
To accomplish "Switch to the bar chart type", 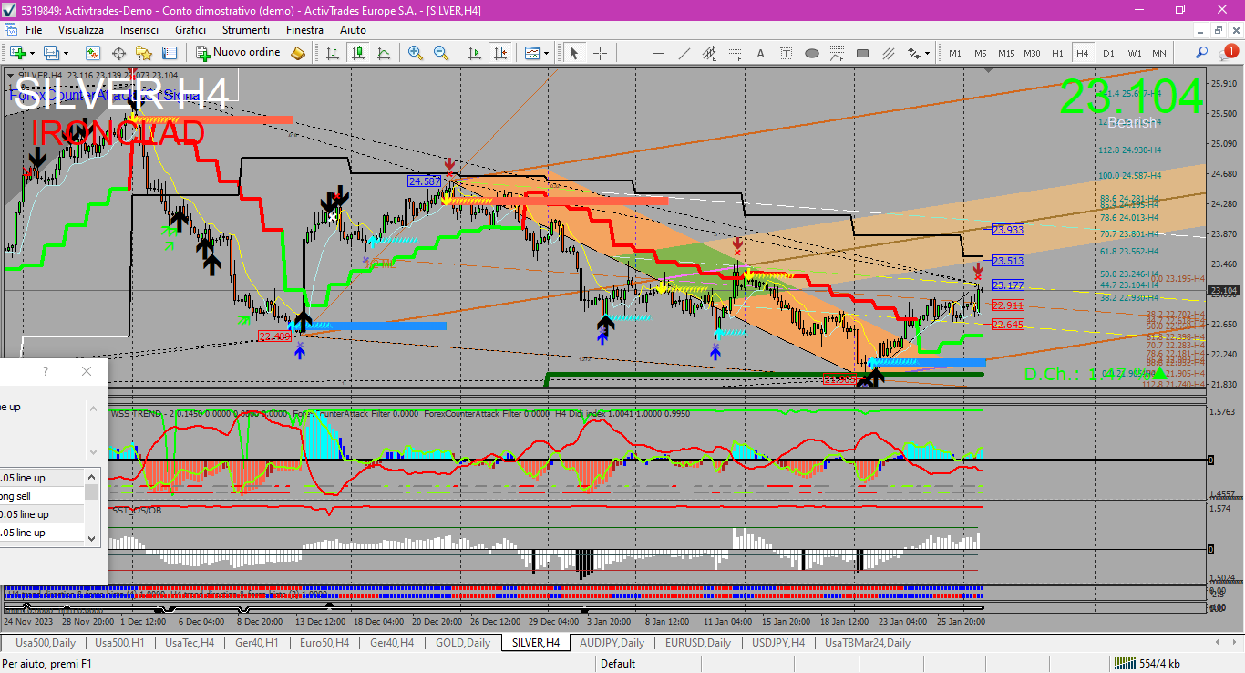I will point(333,53).
